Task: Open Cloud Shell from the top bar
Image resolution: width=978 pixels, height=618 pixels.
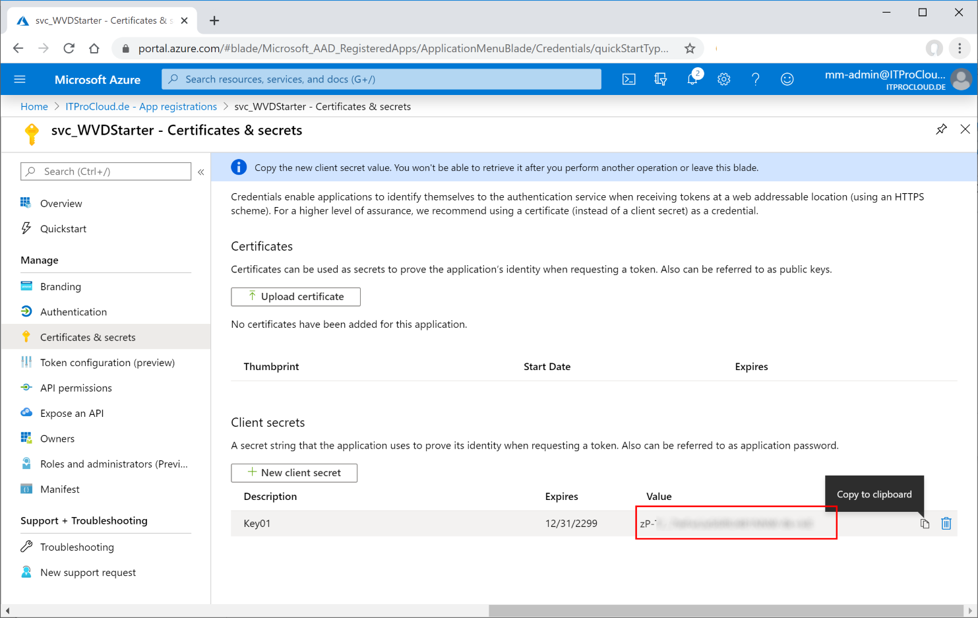Action: (629, 79)
